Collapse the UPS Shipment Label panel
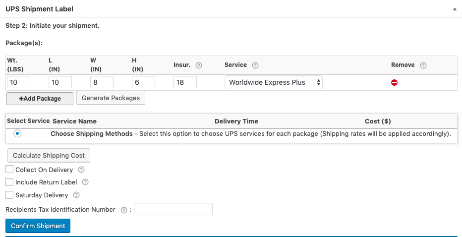Image resolution: width=462 pixels, height=237 pixels. [x=455, y=9]
